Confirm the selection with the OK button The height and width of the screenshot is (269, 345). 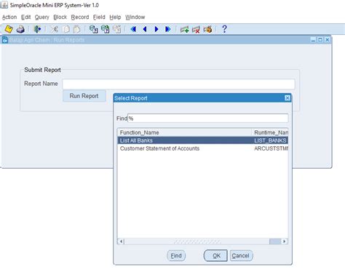coord(215,256)
